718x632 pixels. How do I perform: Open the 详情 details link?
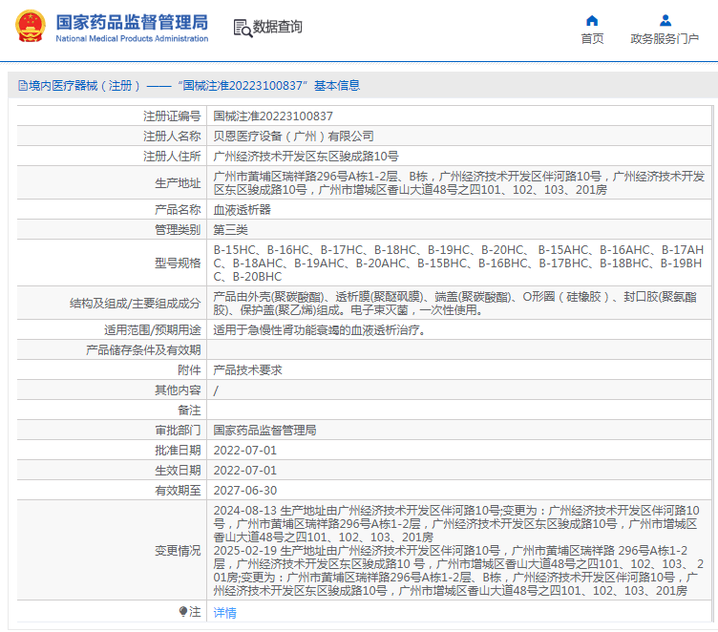tap(224, 612)
